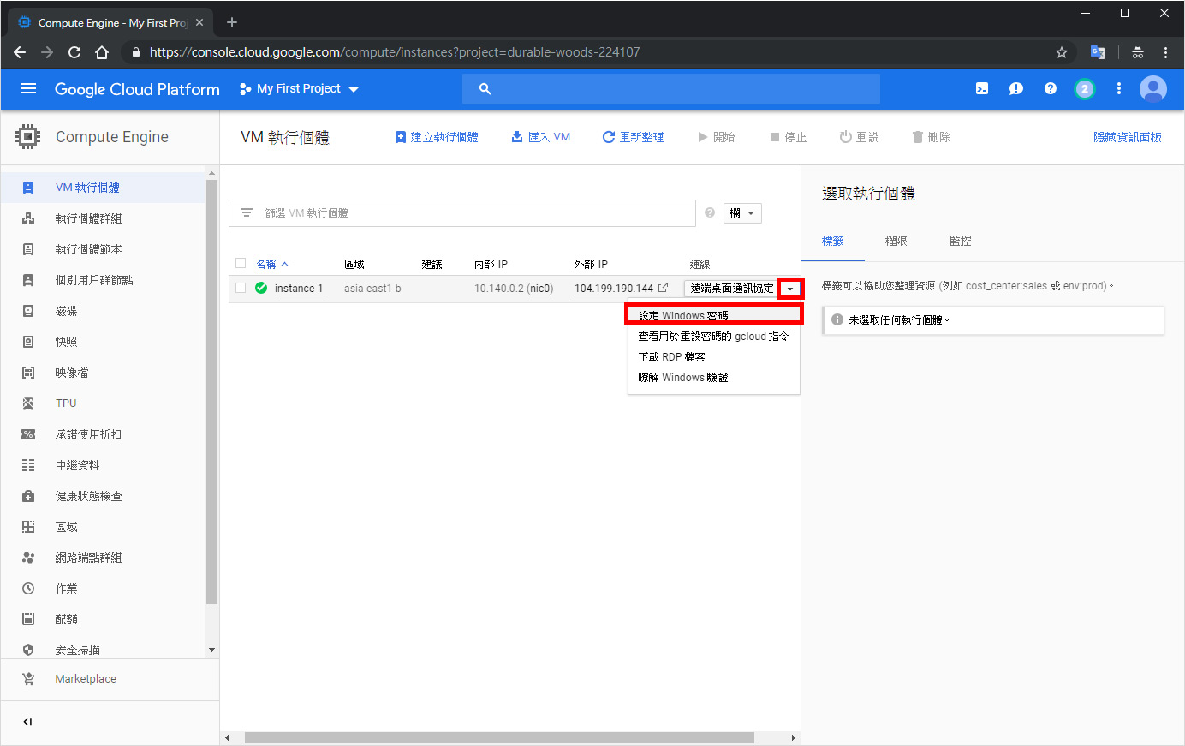Choose 設定 Windows 密碼 menu entry
This screenshot has height=746, width=1185.
tap(714, 316)
